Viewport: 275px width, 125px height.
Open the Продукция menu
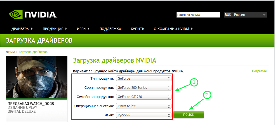pos(55,29)
